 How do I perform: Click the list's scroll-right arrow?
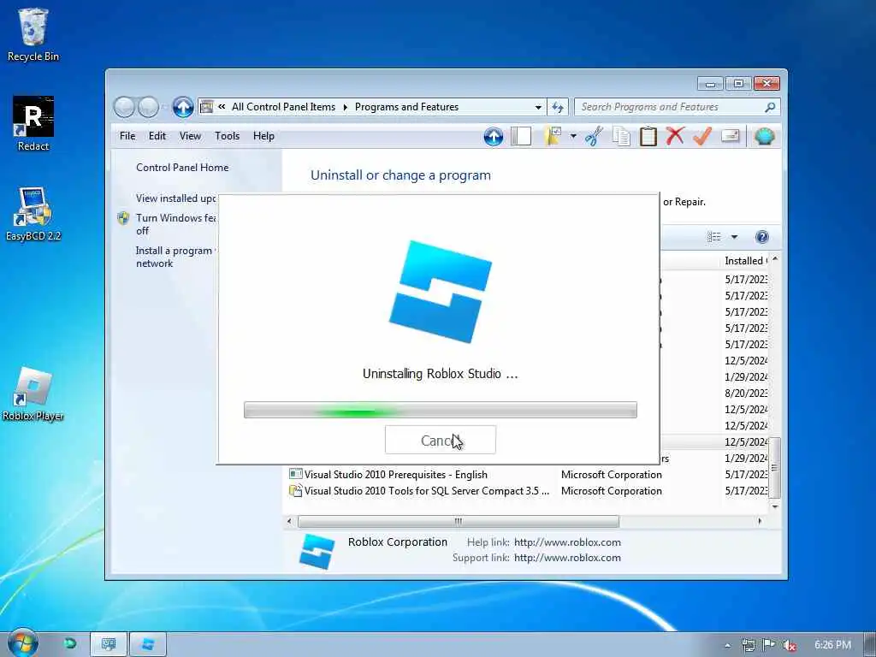click(760, 521)
